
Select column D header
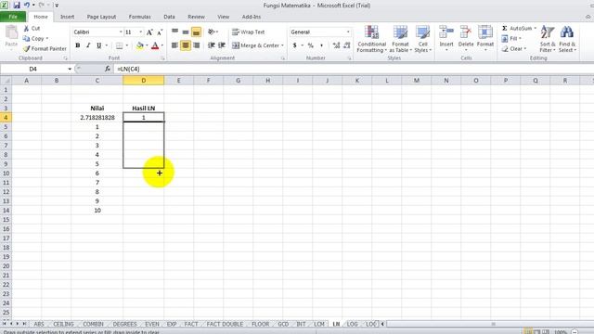[144, 81]
